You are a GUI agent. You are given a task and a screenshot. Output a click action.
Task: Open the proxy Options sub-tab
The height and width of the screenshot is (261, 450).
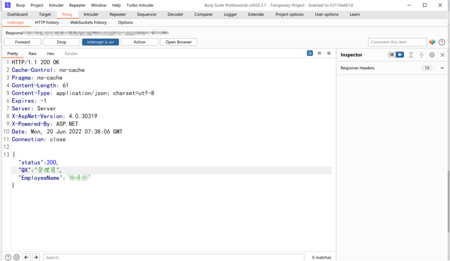tap(126, 22)
